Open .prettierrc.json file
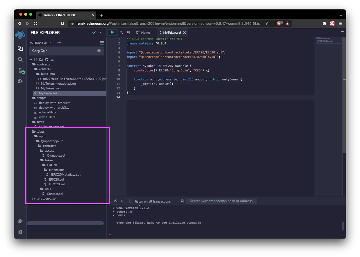The image size is (360, 257). point(45,199)
